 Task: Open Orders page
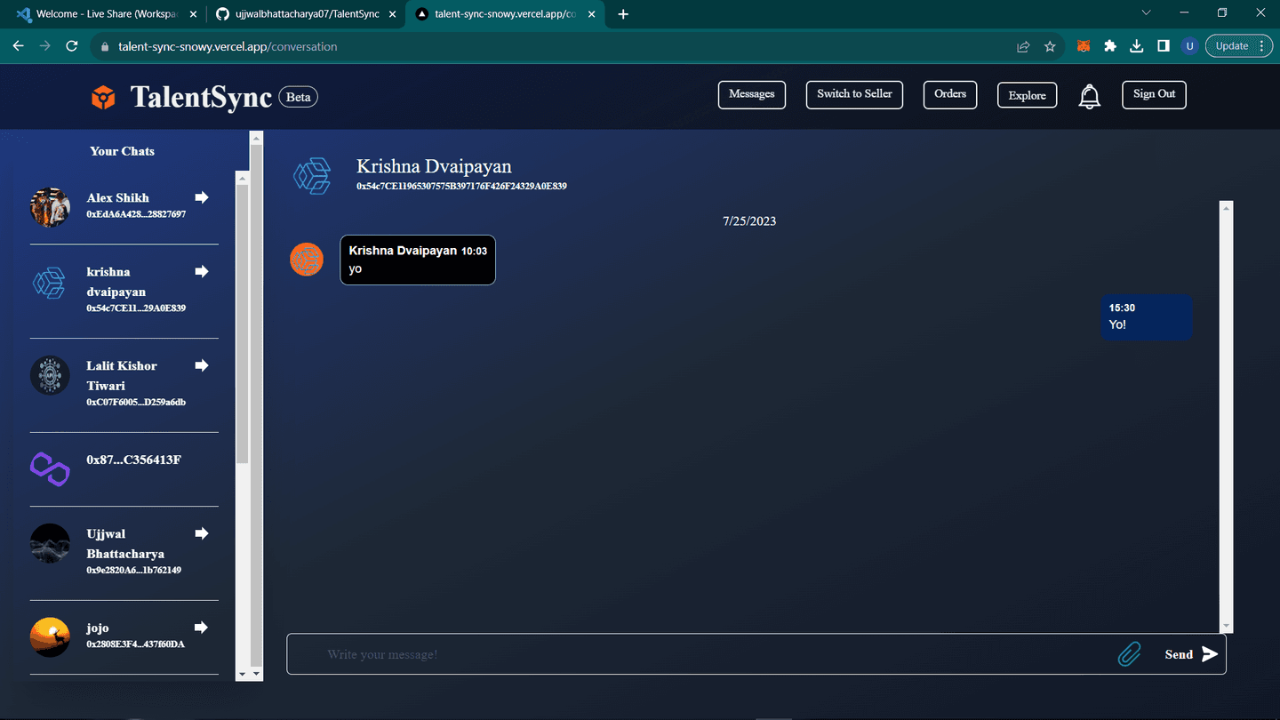[950, 95]
